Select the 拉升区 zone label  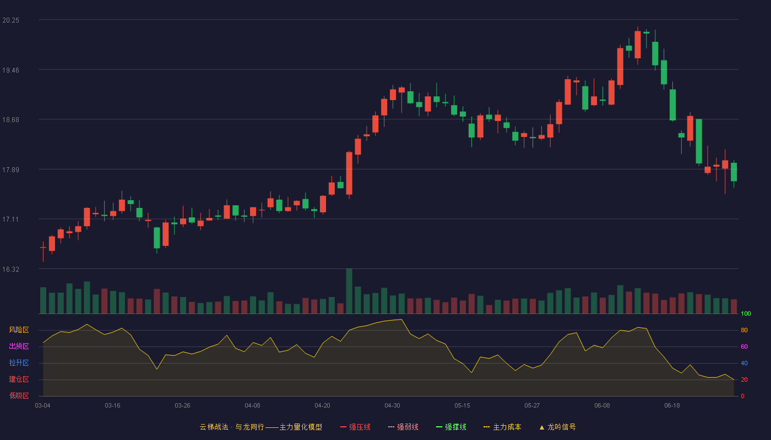point(19,363)
